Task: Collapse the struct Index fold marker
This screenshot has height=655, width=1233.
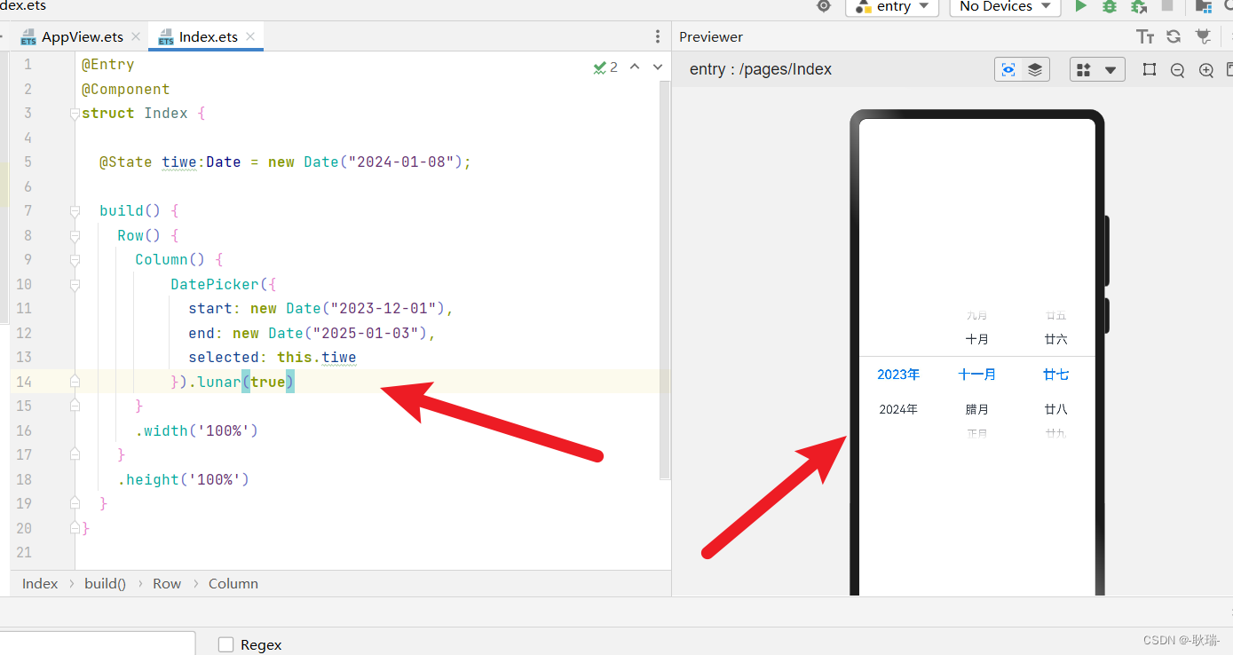Action: point(75,114)
